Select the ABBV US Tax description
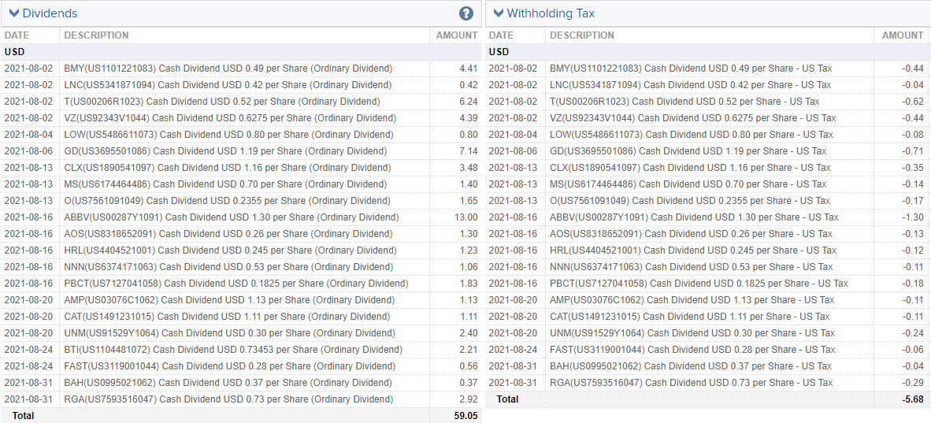 point(694,217)
